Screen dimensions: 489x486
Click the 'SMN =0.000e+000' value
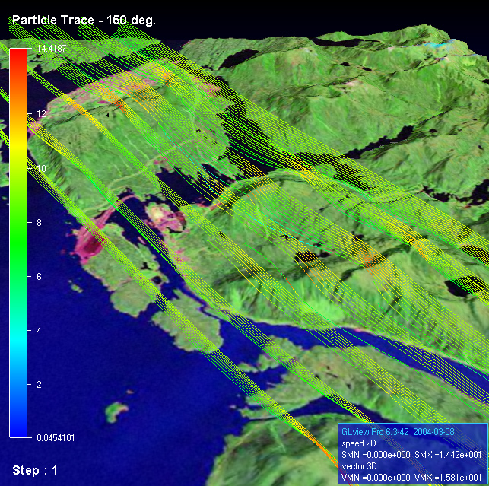(x=376, y=455)
